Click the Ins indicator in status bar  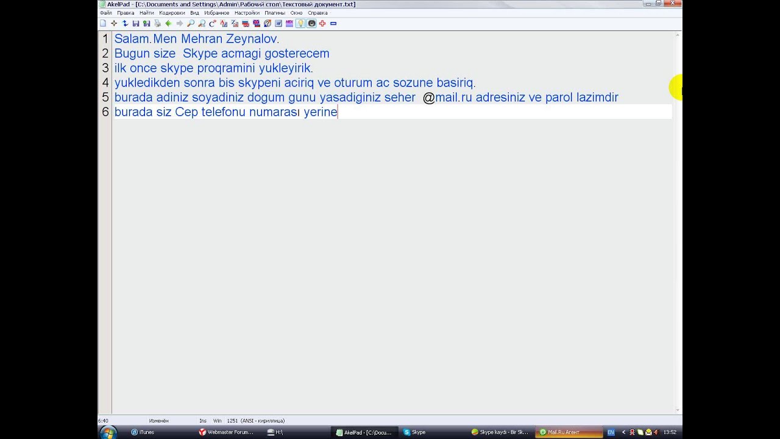(x=203, y=421)
